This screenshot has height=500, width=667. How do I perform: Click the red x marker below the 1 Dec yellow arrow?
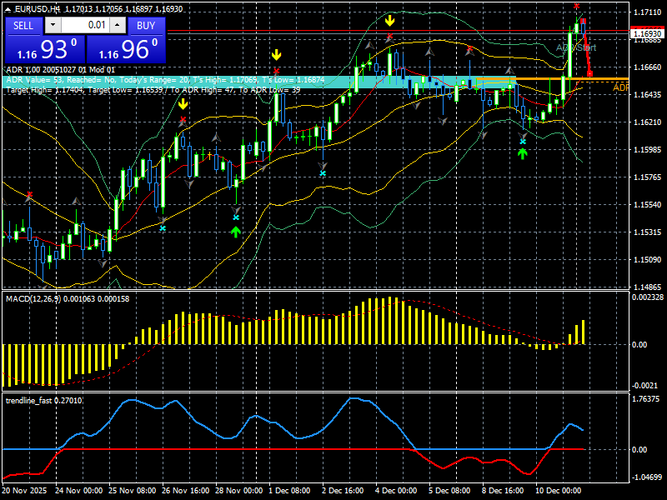tap(277, 71)
